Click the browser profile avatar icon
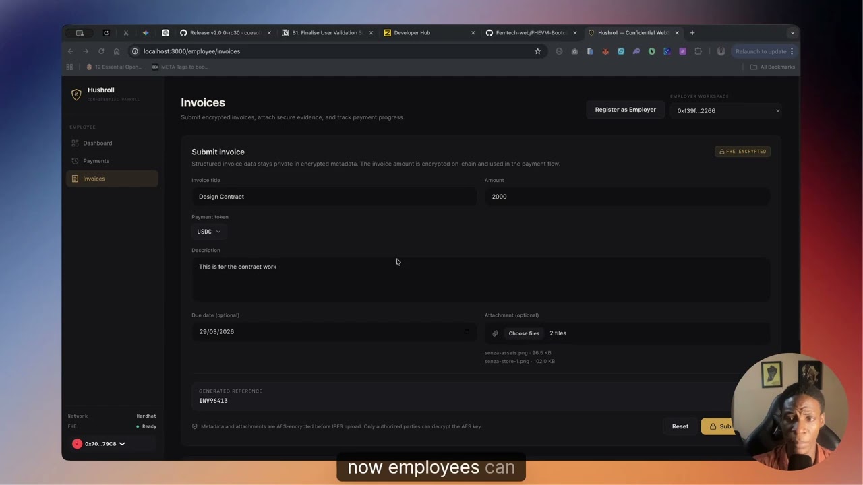This screenshot has width=863, height=485. (721, 51)
